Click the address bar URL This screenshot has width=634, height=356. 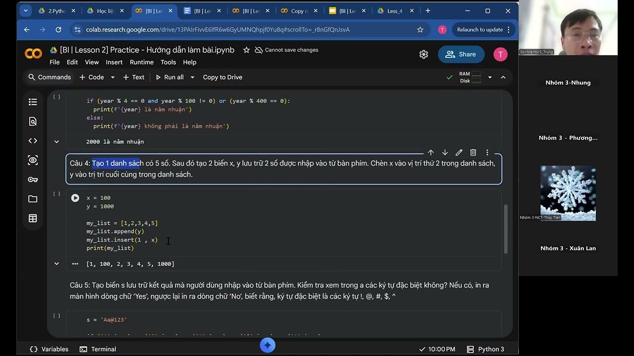218,30
